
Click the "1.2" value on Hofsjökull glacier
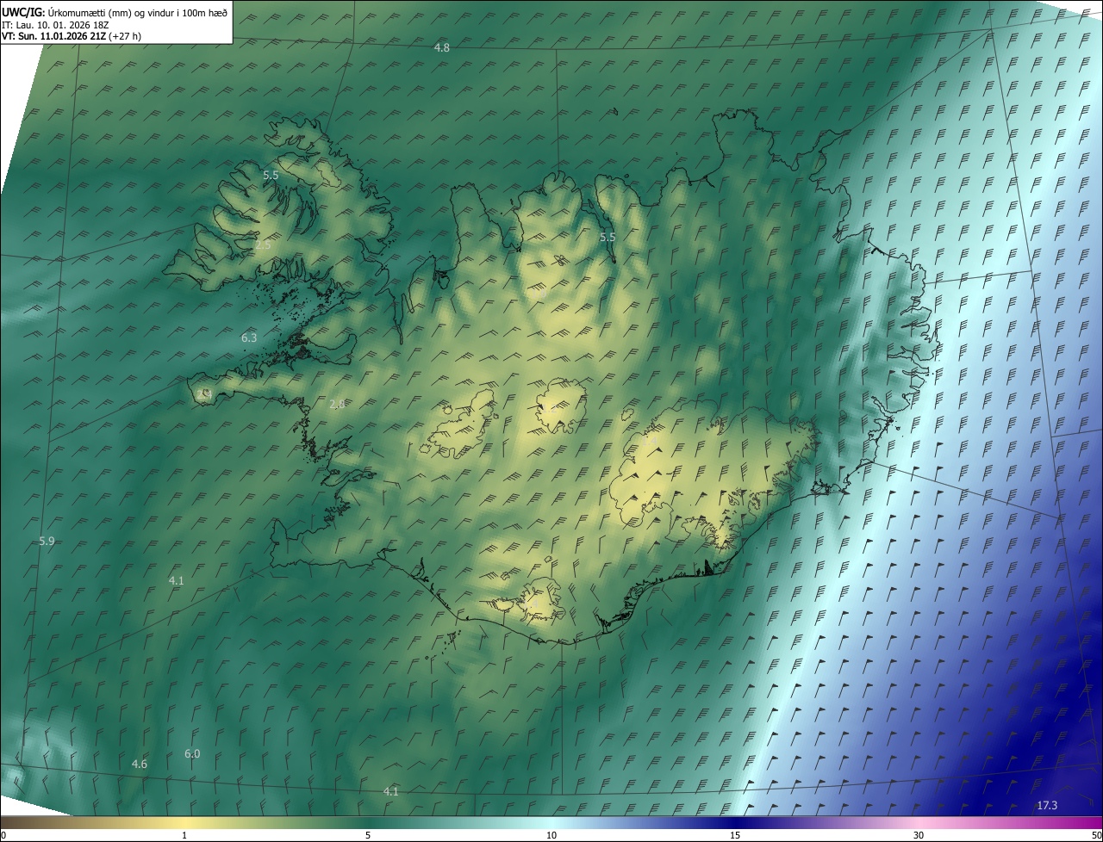548,410
